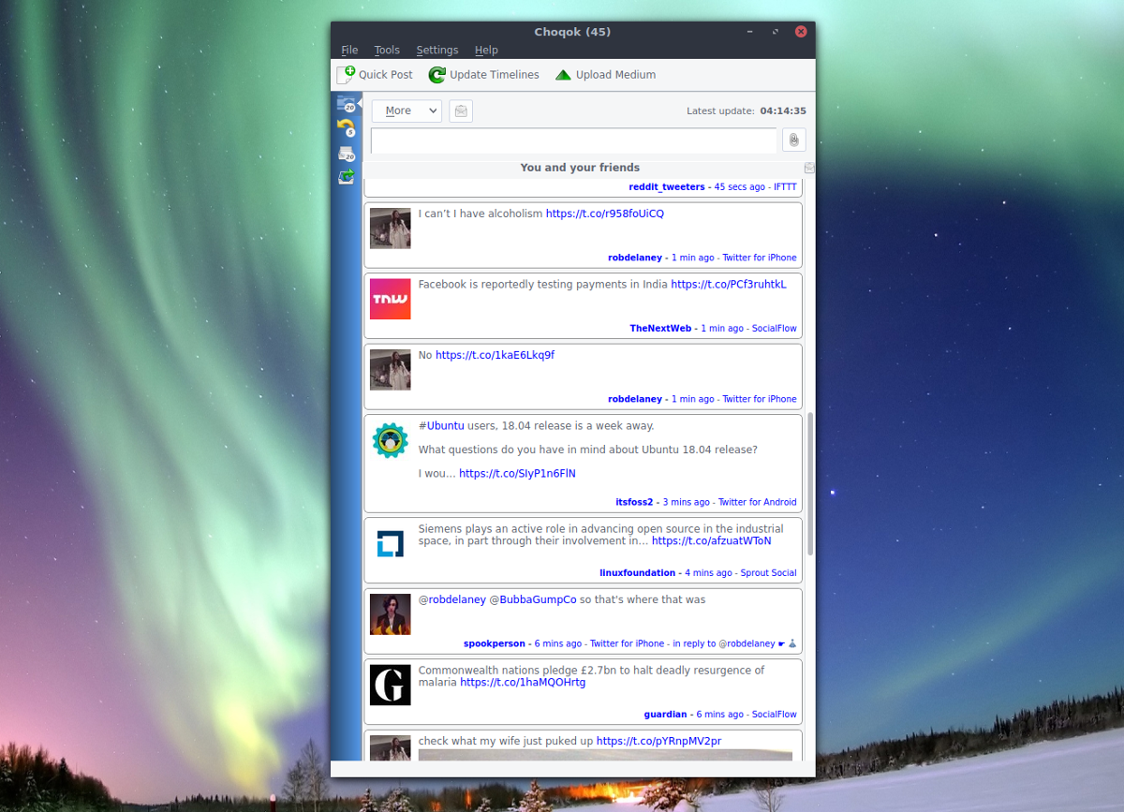This screenshot has width=1124, height=812.
Task: Click inside the tweet composition text field
Action: 573,140
